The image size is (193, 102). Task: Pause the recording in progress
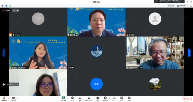[x=14, y=11]
